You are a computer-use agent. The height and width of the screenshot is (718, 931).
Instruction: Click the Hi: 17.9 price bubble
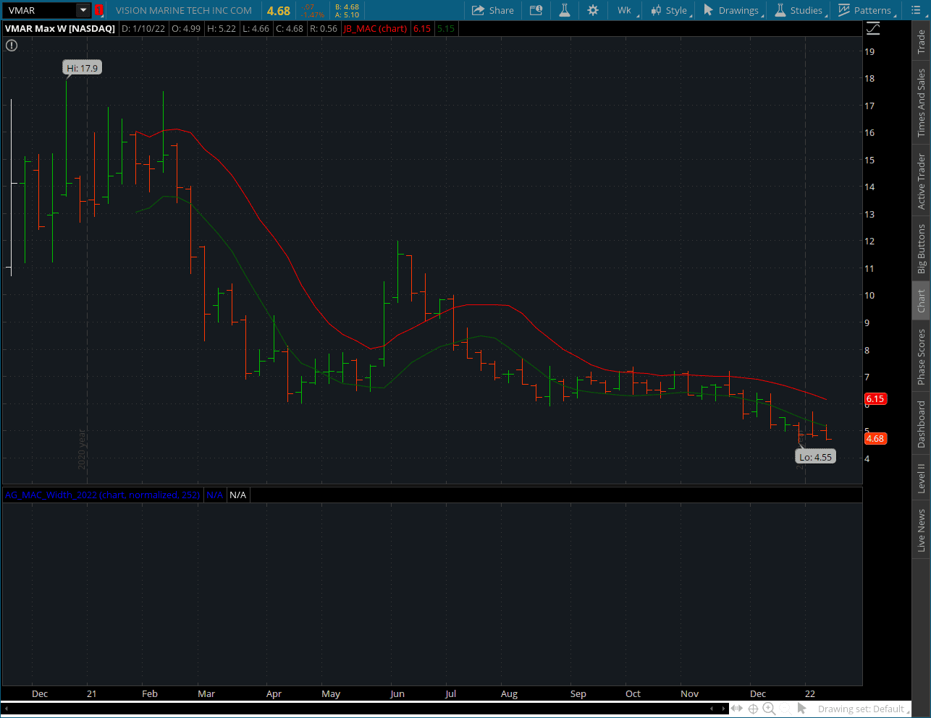click(82, 68)
